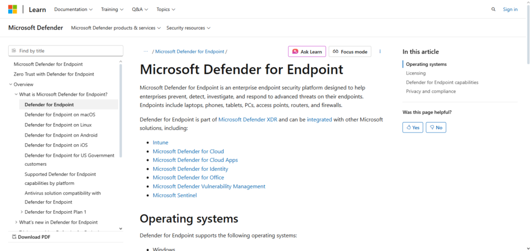Open the Training dropdown
The width and height of the screenshot is (531, 251).
(112, 9)
